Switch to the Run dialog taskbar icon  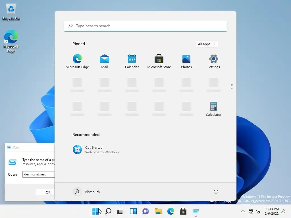196,211
